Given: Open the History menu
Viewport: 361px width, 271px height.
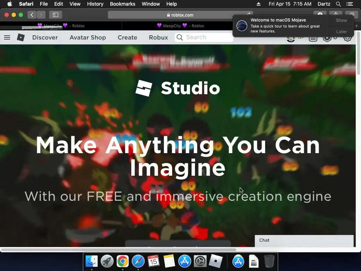Looking at the screenshot, I should 95,4.
